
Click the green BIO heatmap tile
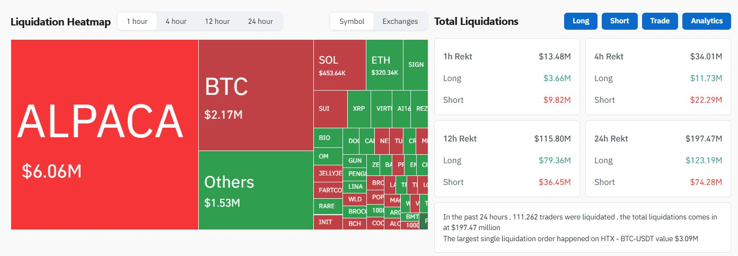point(328,138)
